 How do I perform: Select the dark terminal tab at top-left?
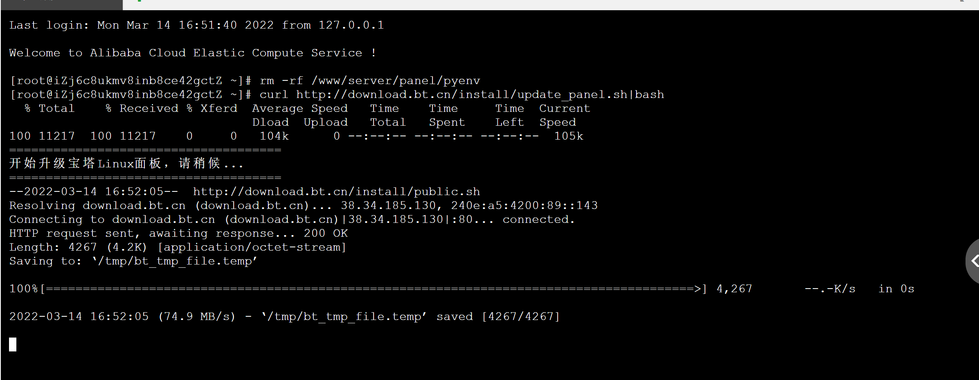(x=61, y=4)
